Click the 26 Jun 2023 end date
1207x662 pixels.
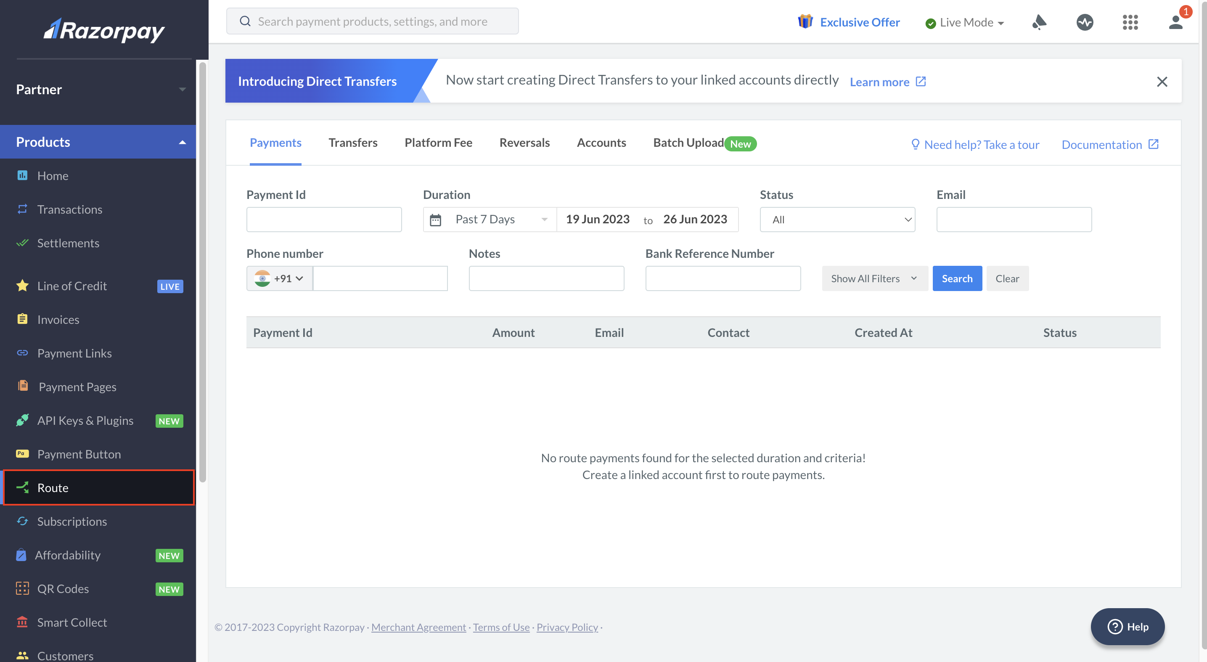pos(695,219)
